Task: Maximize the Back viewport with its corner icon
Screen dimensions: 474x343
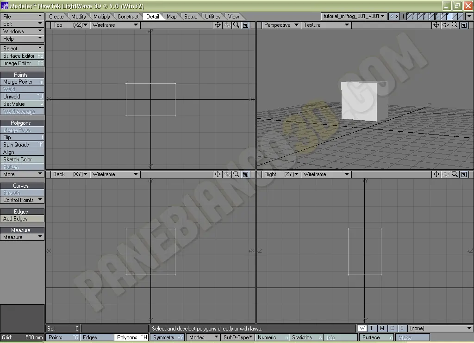Action: tap(245, 174)
